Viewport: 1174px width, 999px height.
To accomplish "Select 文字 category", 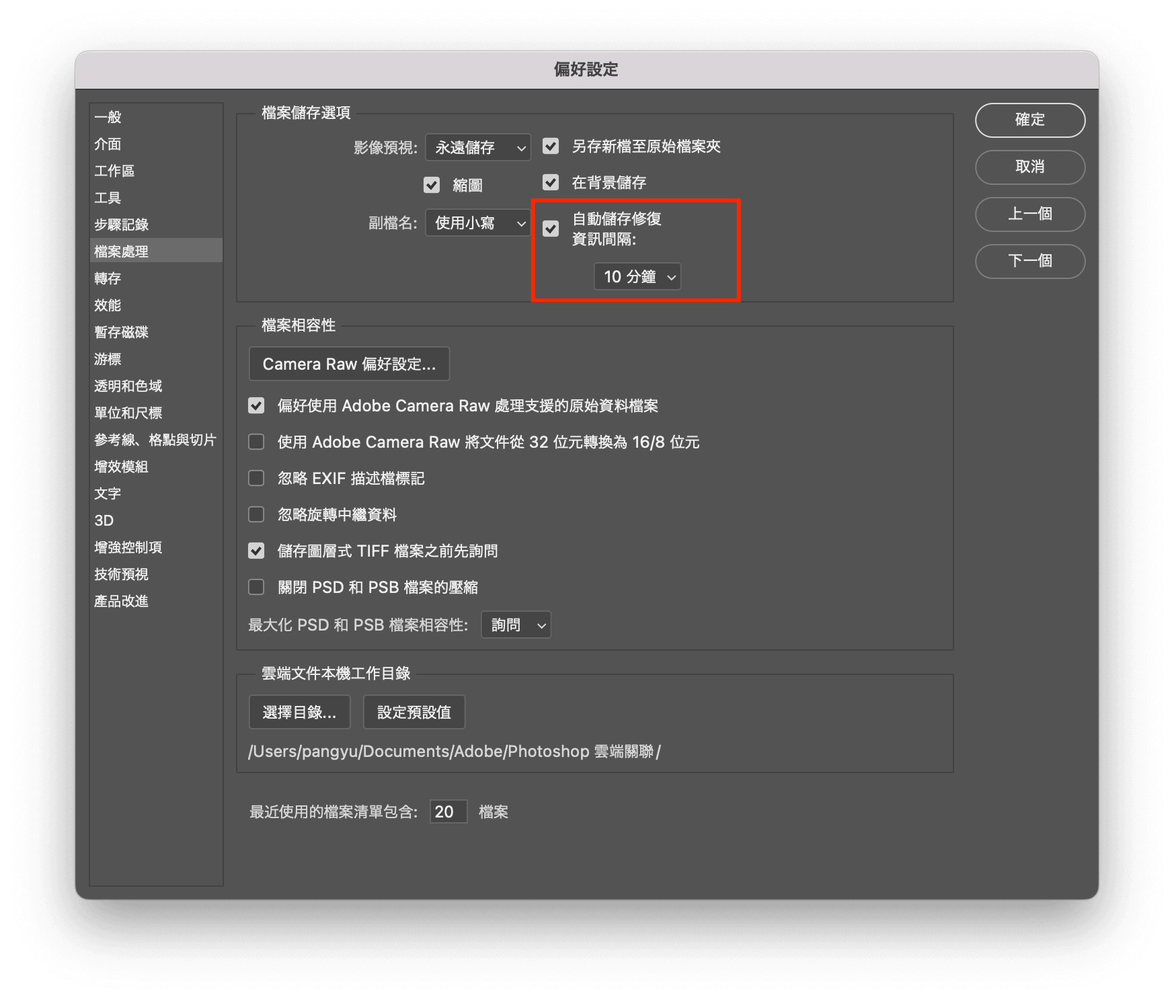I will [156, 493].
